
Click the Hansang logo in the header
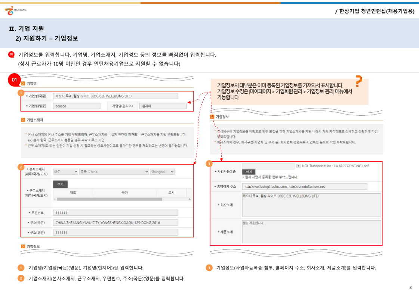coord(16,11)
